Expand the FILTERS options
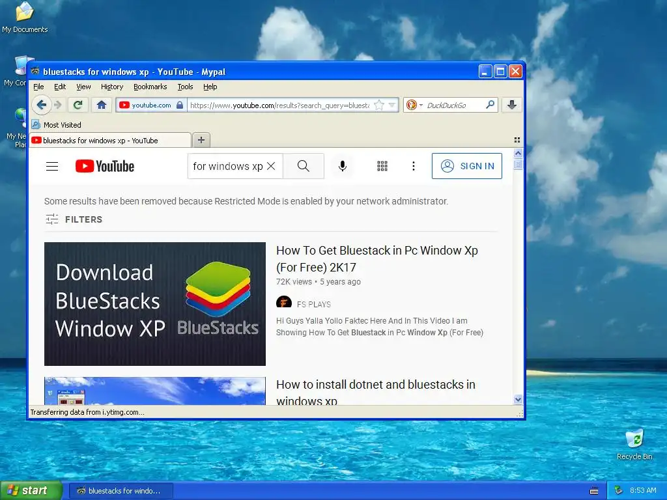 [x=74, y=219]
